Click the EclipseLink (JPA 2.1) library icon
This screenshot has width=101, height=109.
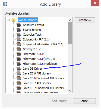[19, 39]
